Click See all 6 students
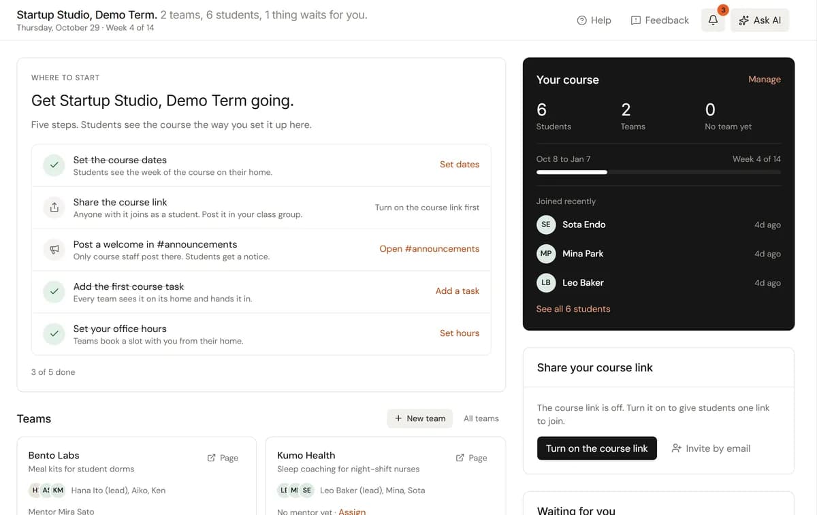 click(x=573, y=309)
